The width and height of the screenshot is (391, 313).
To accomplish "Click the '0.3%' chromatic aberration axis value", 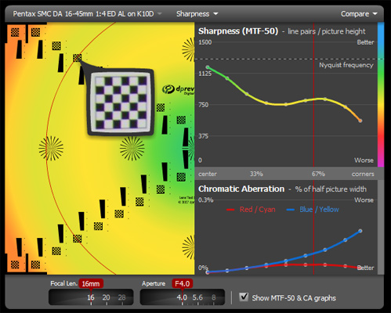I will pyautogui.click(x=206, y=200).
